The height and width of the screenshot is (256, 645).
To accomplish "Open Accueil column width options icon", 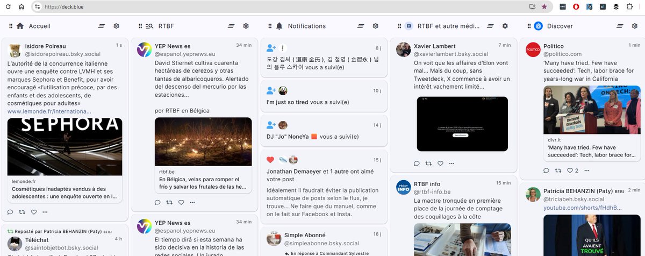I will pyautogui.click(x=102, y=26).
